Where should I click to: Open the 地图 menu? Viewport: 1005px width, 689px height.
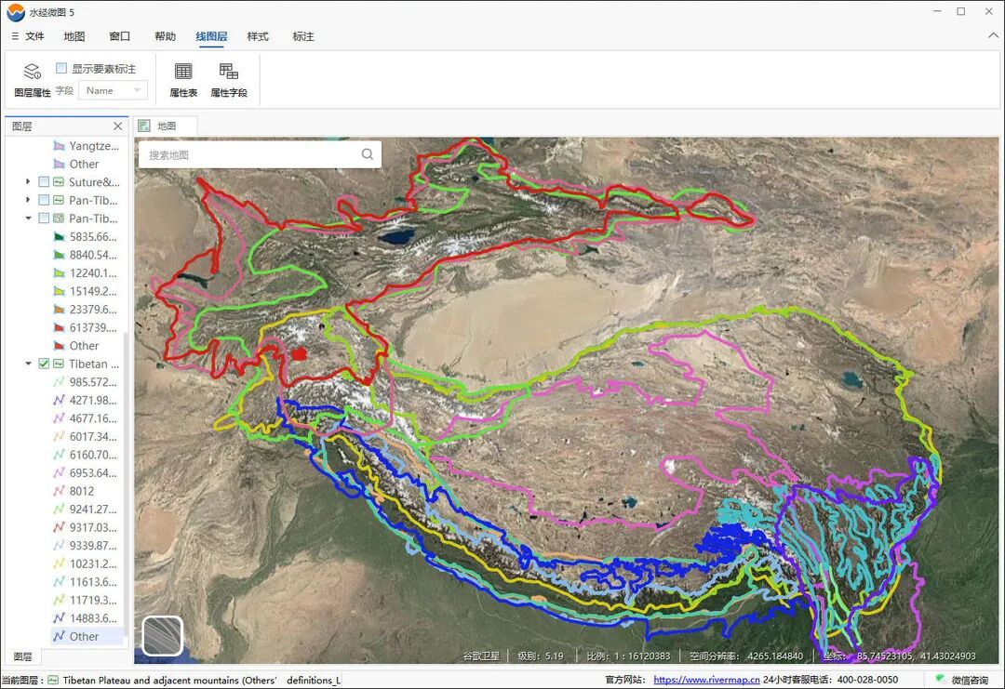pyautogui.click(x=74, y=36)
